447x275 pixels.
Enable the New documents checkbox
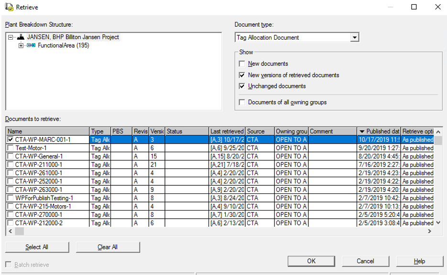coord(242,64)
